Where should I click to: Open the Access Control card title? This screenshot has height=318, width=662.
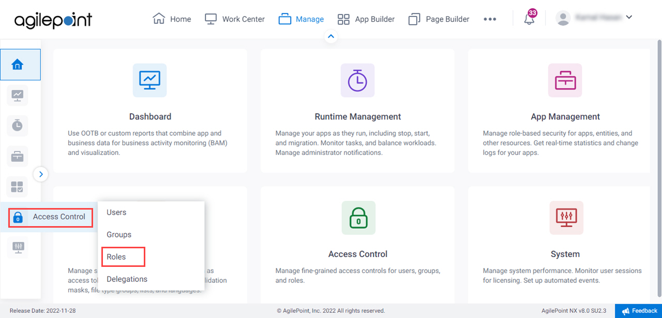(358, 254)
